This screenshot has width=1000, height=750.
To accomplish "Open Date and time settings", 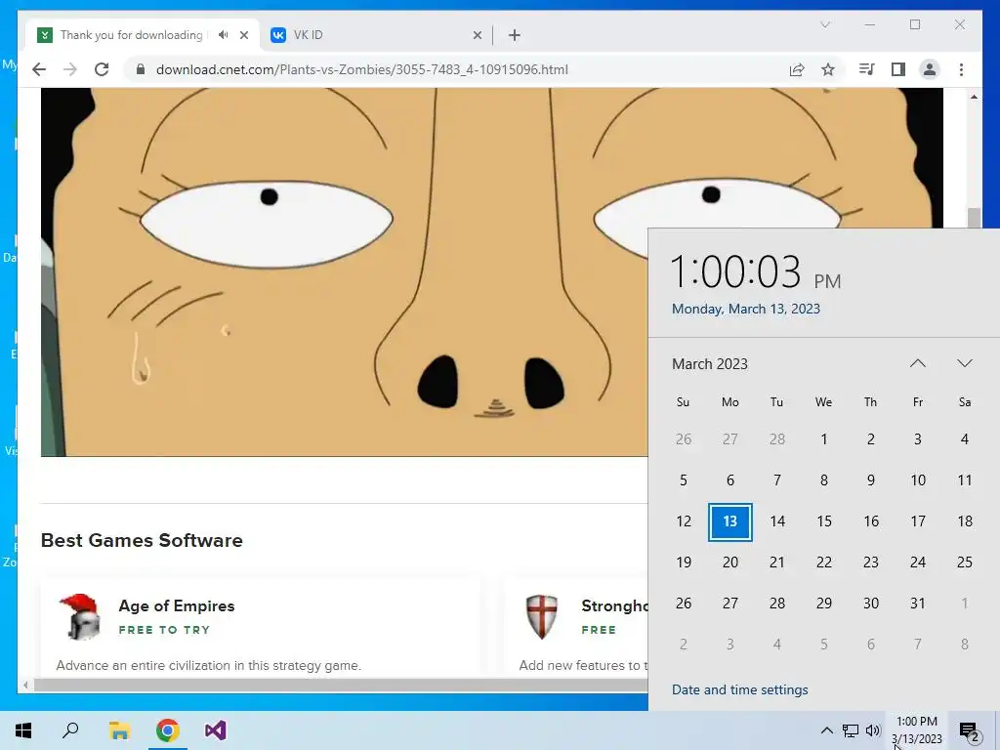I will (740, 689).
